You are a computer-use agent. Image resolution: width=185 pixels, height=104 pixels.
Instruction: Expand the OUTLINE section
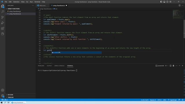[10, 95]
